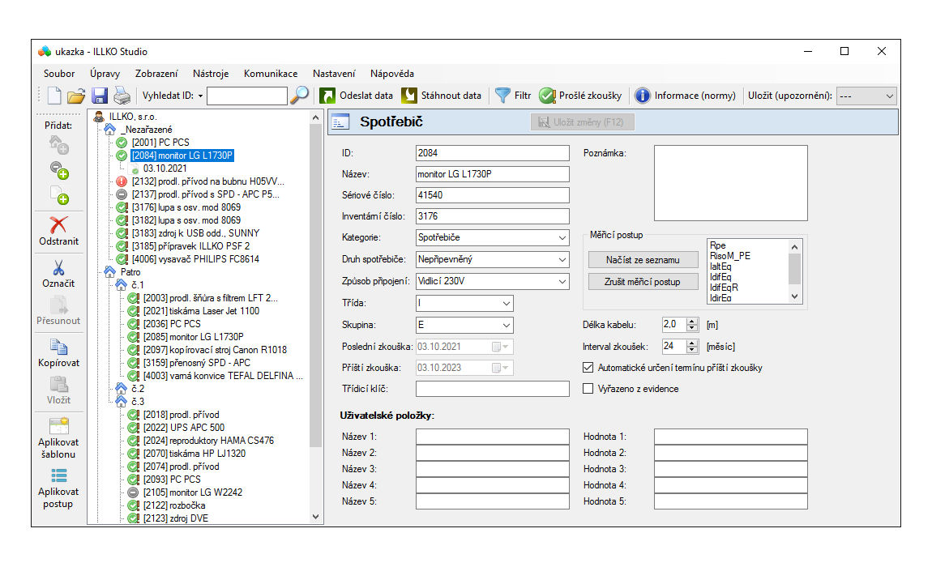Click the red warning icon for item 2132

[x=122, y=181]
